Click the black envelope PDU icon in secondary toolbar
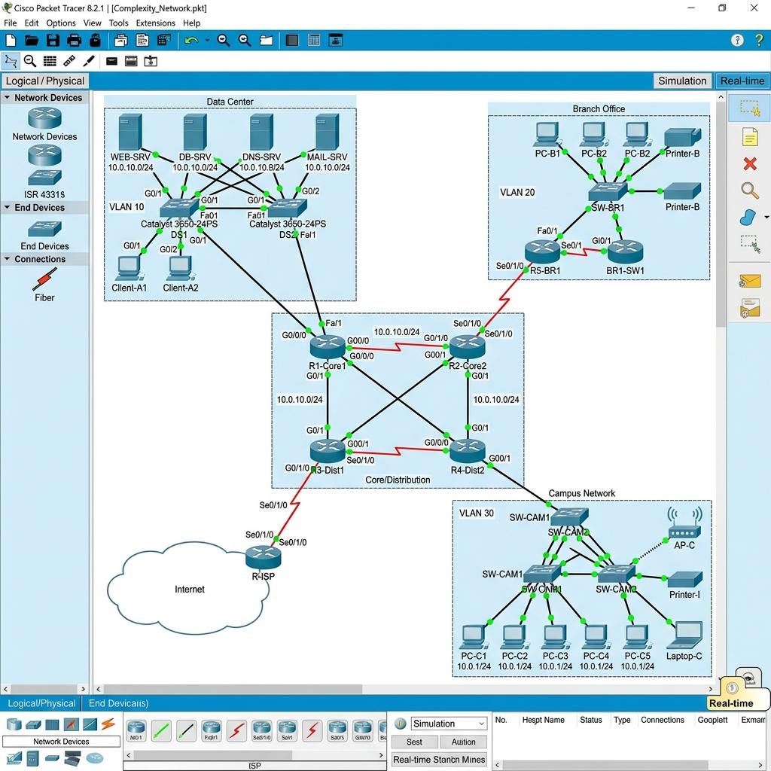 tap(111, 61)
